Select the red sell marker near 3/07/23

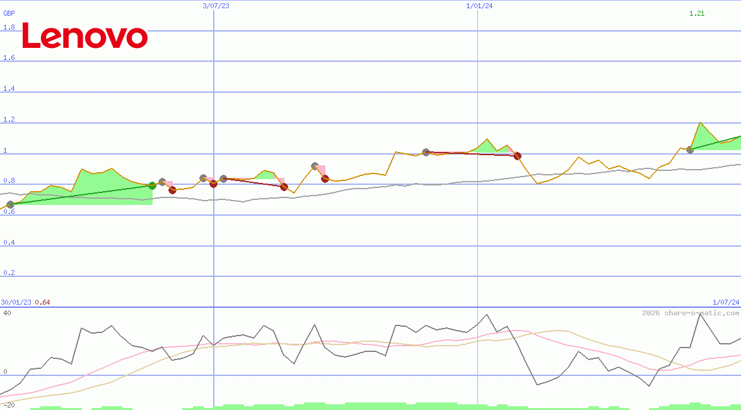point(213,184)
